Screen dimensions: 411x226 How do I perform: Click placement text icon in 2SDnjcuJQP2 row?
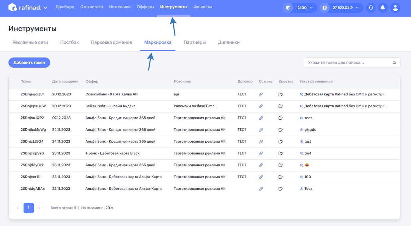click(x=302, y=118)
